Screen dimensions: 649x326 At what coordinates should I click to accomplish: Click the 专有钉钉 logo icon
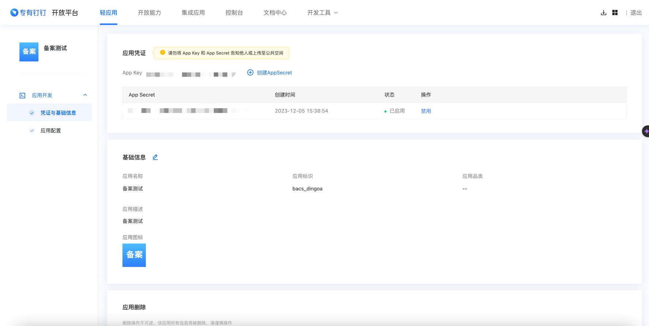point(14,12)
